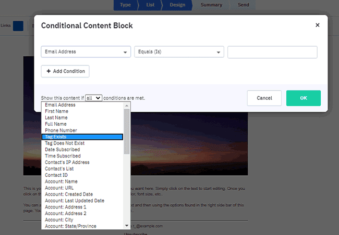
Task: Close the Conditional Content Block dialog
Action: (318, 25)
